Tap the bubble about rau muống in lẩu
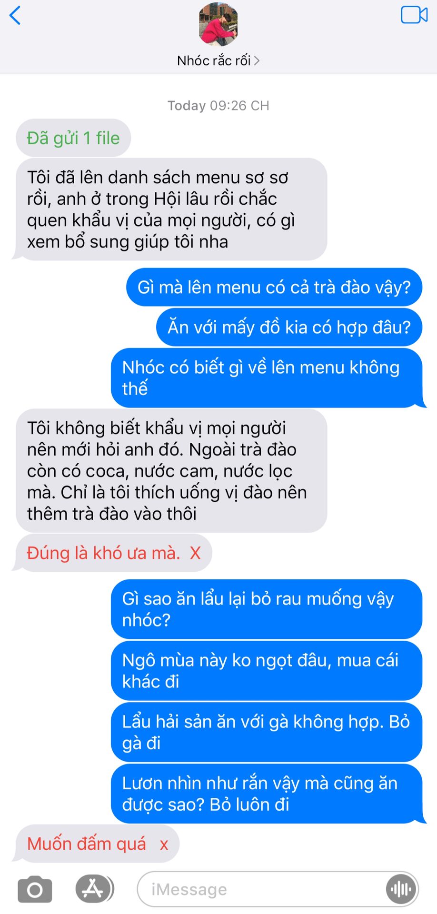 click(x=267, y=609)
